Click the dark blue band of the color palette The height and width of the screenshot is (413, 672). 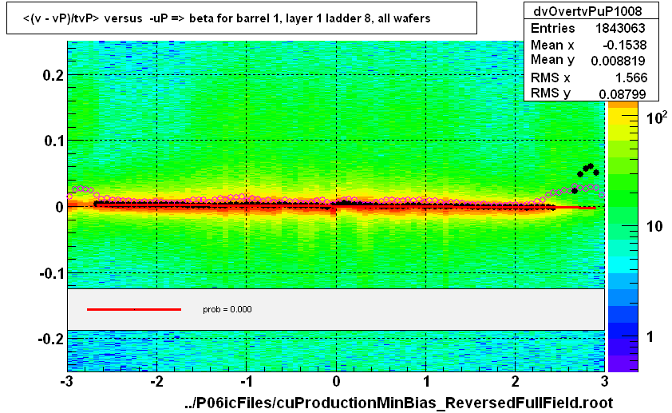coord(623,330)
